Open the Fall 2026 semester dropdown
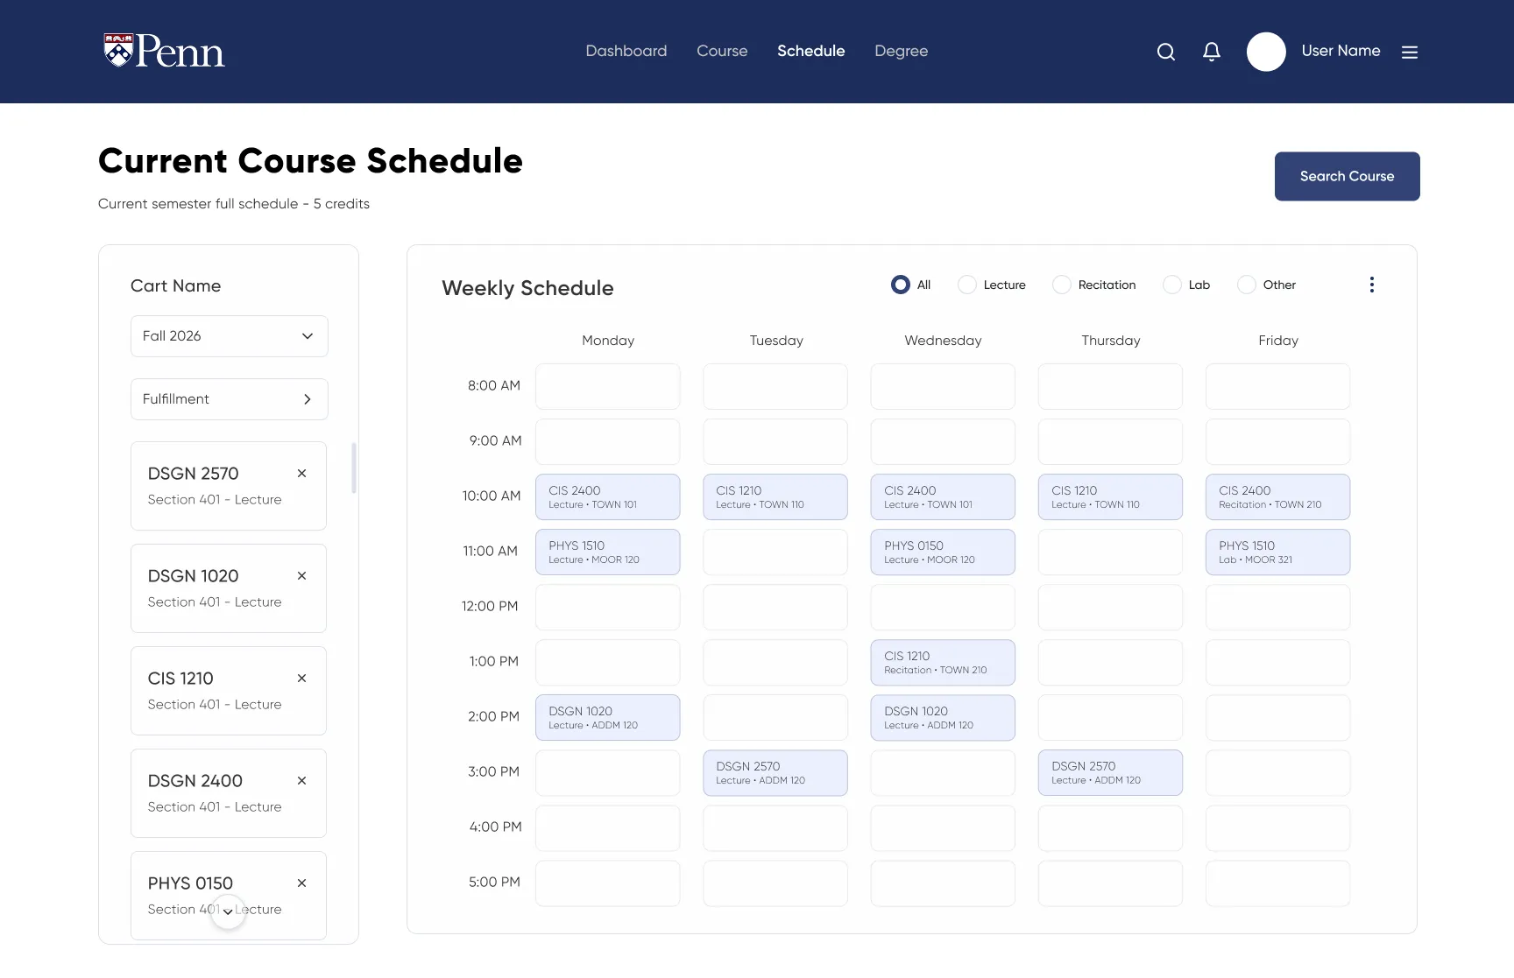The height and width of the screenshot is (978, 1514). pos(230,336)
